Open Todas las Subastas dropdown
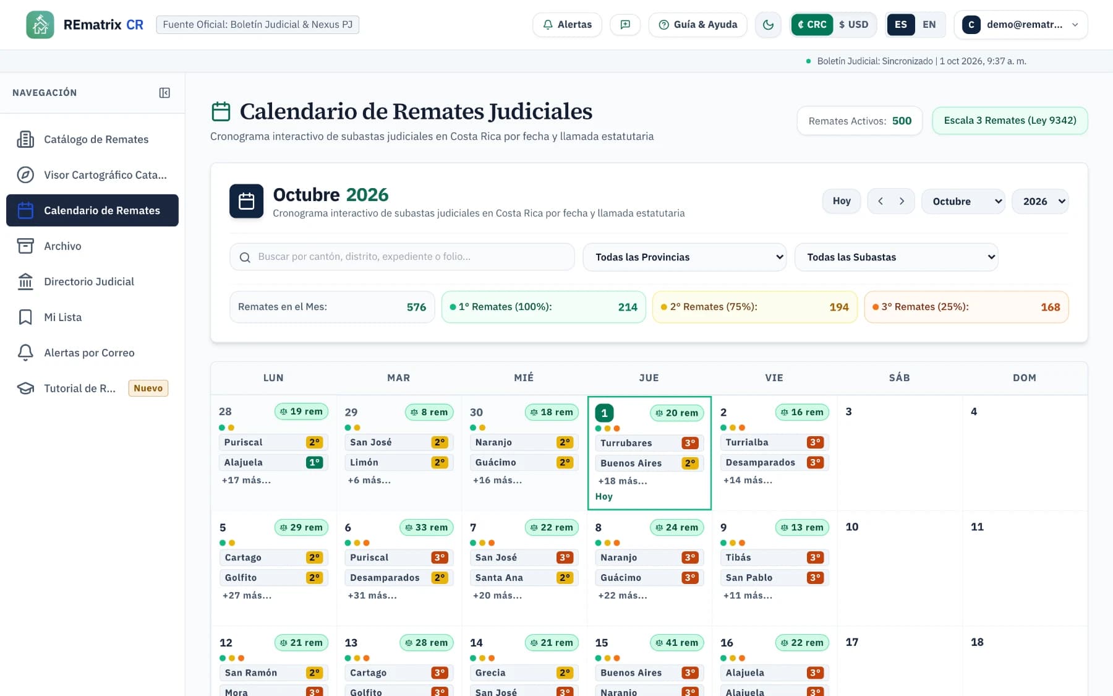This screenshot has height=696, width=1113. click(x=896, y=257)
